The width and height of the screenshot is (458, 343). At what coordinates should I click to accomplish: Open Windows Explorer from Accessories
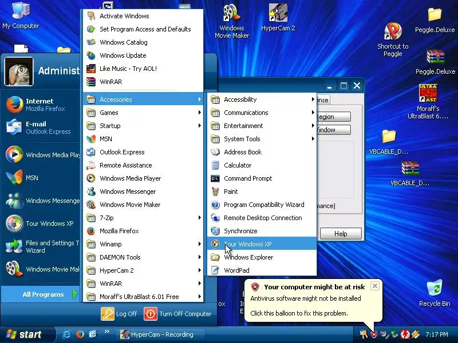click(x=262, y=257)
